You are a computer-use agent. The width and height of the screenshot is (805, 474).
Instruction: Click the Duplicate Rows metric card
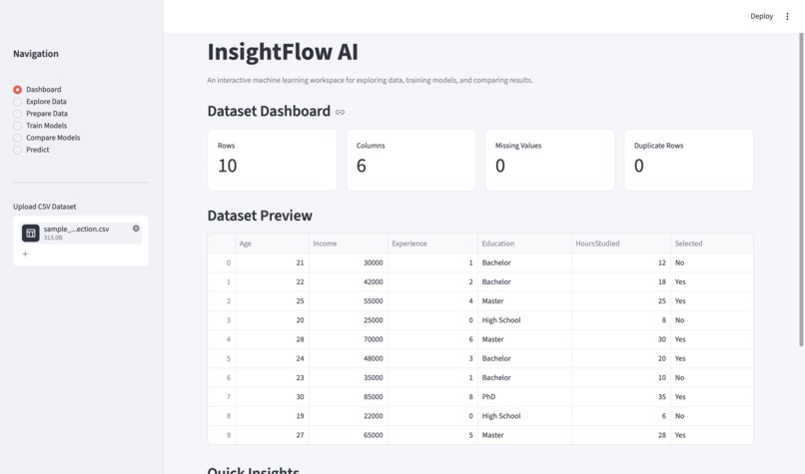tap(689, 160)
